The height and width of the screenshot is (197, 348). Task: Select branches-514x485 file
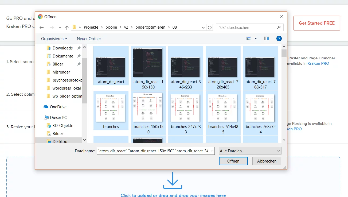(223, 113)
